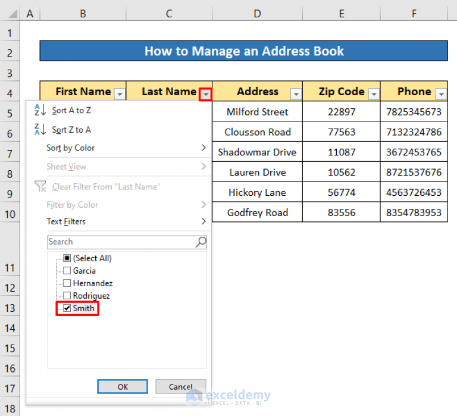
Task: Expand the Text Filters submenu arrow
Action: (204, 221)
